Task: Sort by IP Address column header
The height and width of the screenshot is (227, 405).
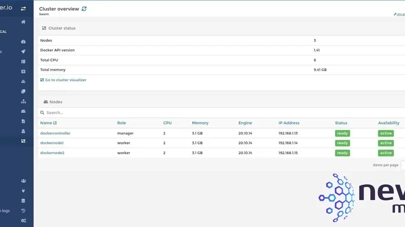Action: (289, 123)
